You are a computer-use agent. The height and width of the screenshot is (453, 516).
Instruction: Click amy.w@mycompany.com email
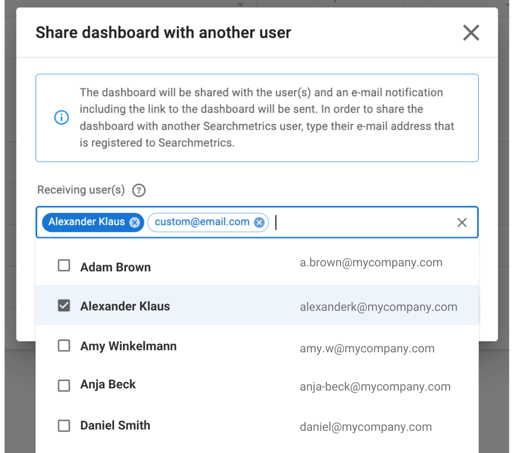(x=367, y=349)
